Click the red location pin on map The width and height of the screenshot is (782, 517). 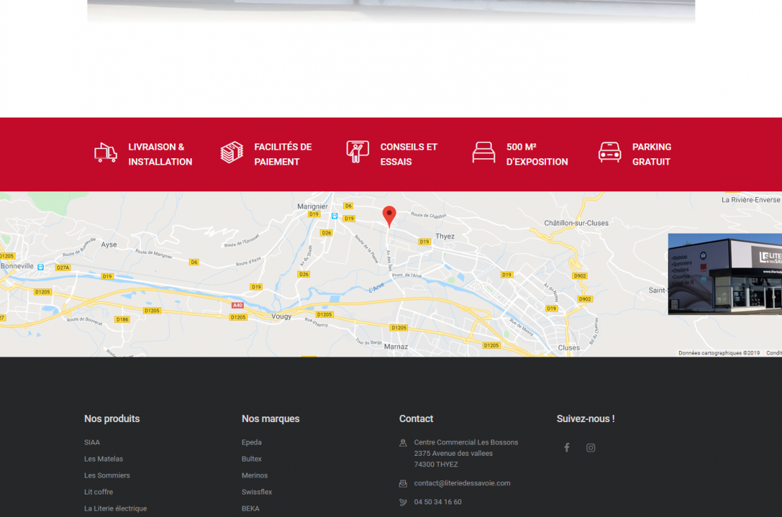(390, 217)
